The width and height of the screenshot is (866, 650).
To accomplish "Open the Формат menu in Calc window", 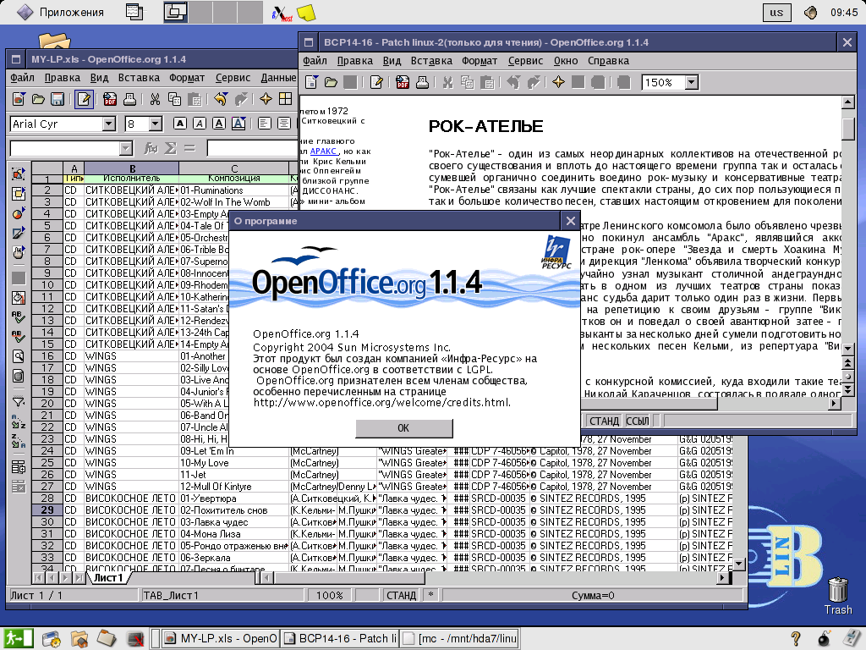I will (187, 78).
